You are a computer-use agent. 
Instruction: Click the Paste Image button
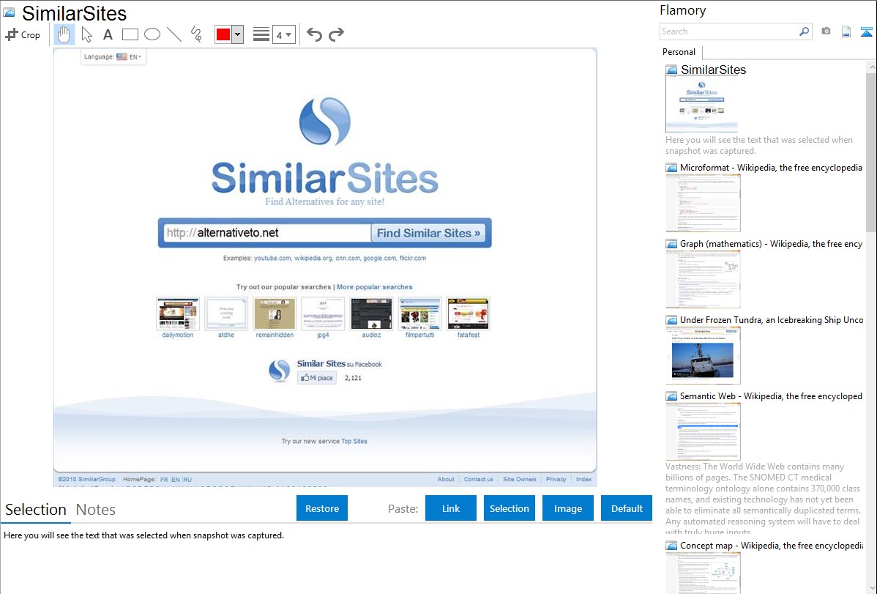coord(567,508)
